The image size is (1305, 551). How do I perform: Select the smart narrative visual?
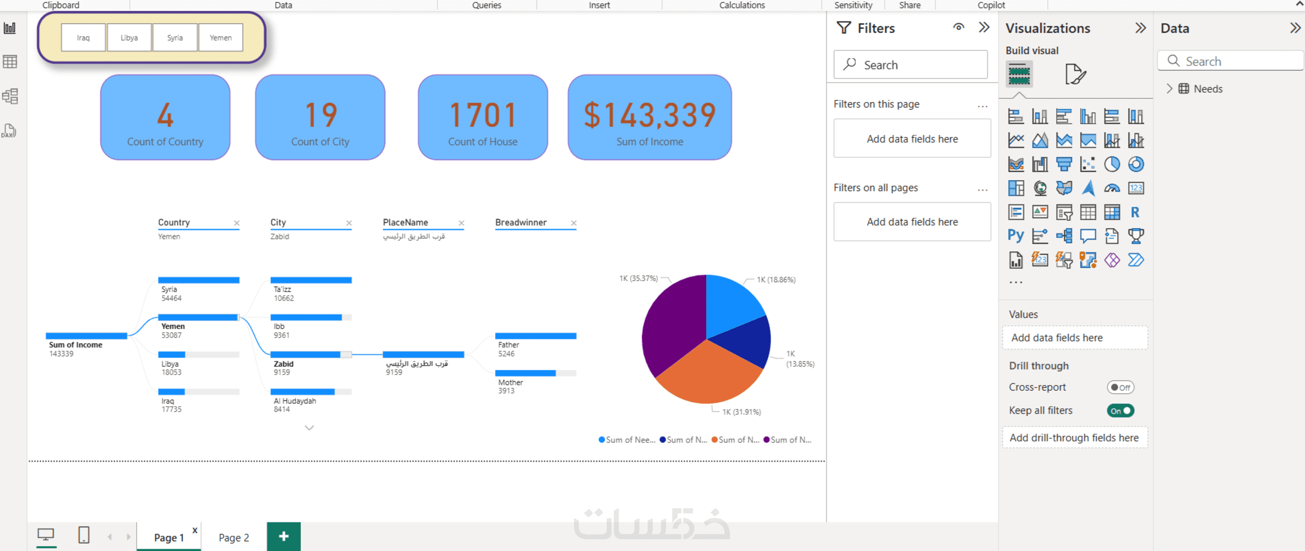(x=1112, y=236)
